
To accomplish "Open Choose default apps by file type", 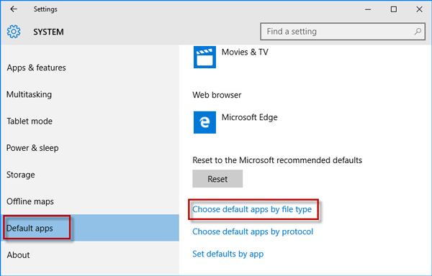I will click(252, 209).
